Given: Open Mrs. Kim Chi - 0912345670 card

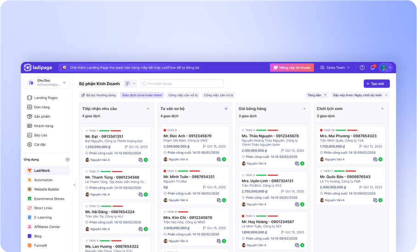Looking at the screenshot, I should click(x=195, y=227).
